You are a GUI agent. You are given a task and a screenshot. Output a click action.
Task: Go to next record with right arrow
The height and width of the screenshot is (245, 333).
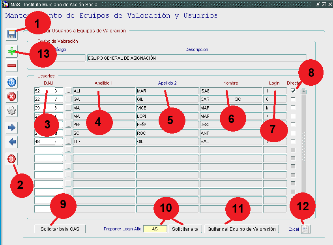pyautogui.click(x=12, y=127)
